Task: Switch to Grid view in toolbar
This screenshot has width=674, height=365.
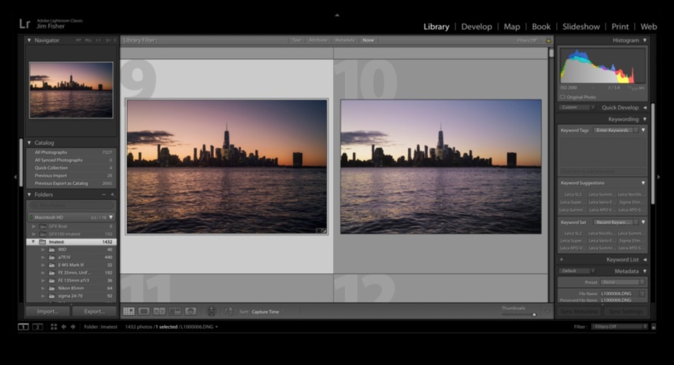Action: 129,311
